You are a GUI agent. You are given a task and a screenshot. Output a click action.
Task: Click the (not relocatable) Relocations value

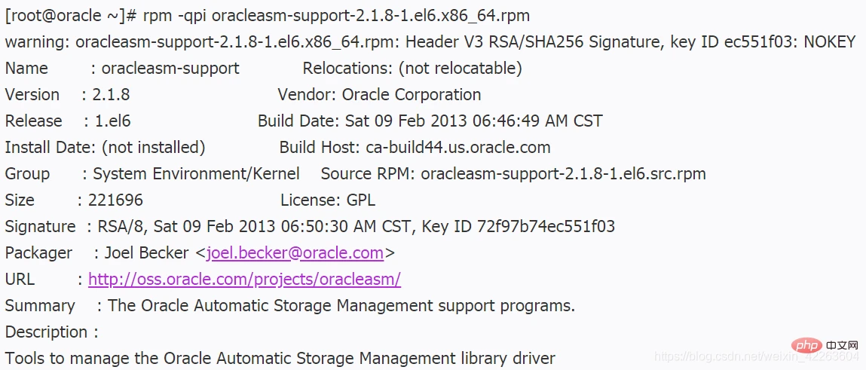460,68
